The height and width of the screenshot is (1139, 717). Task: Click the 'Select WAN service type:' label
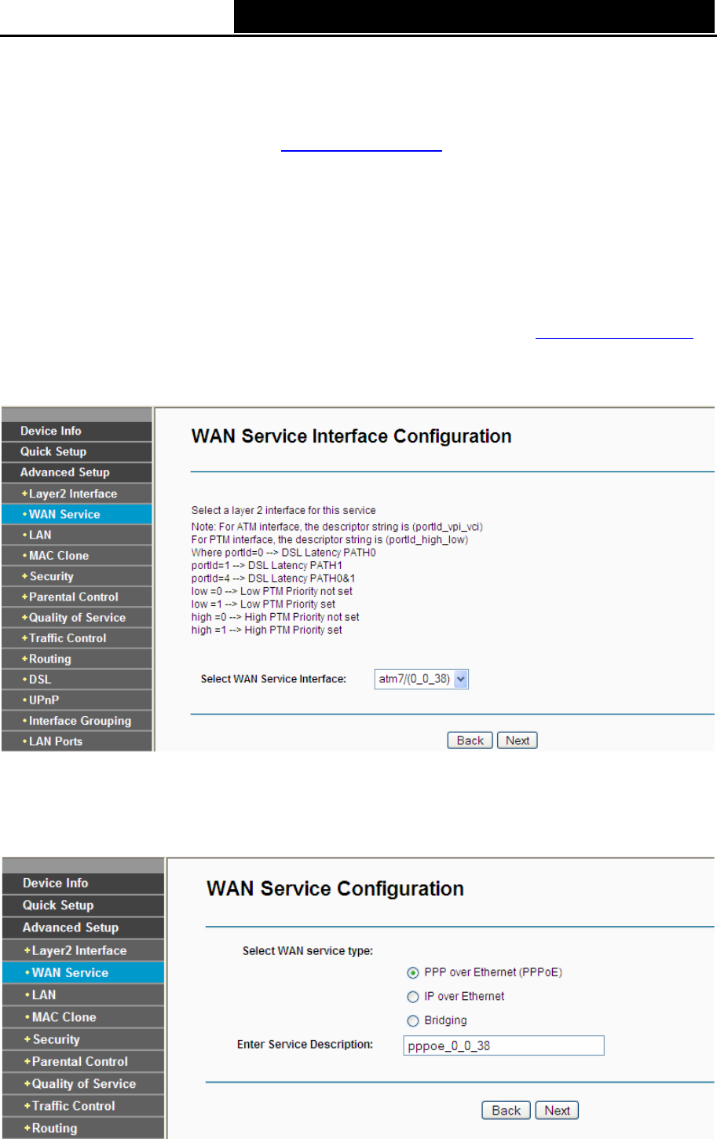click(307, 951)
